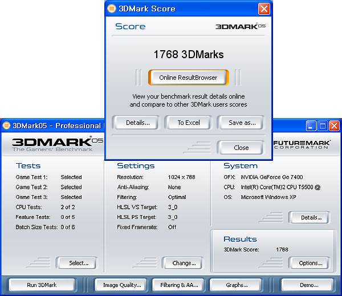
Task: Start benchmark with Run 3DMark
Action: tap(42, 285)
